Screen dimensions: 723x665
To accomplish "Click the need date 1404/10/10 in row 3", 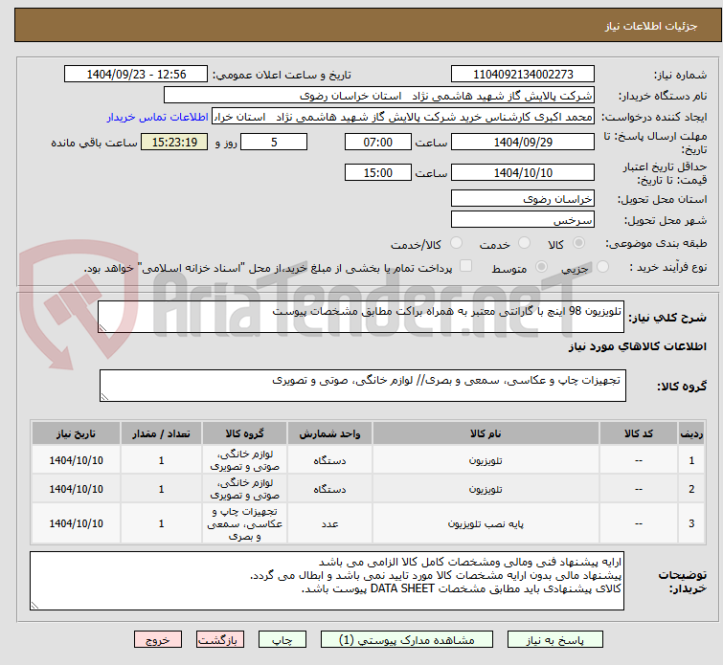I will (x=76, y=523).
